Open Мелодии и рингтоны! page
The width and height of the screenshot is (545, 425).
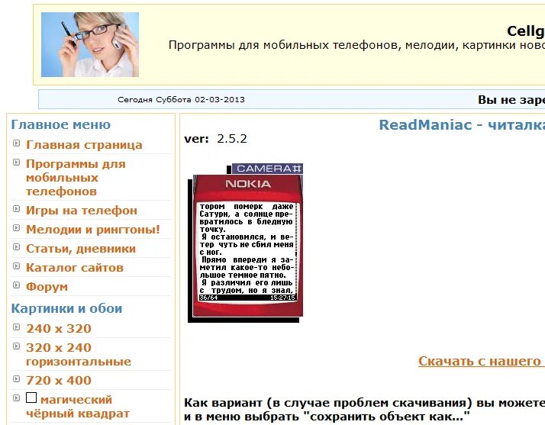coord(93,230)
